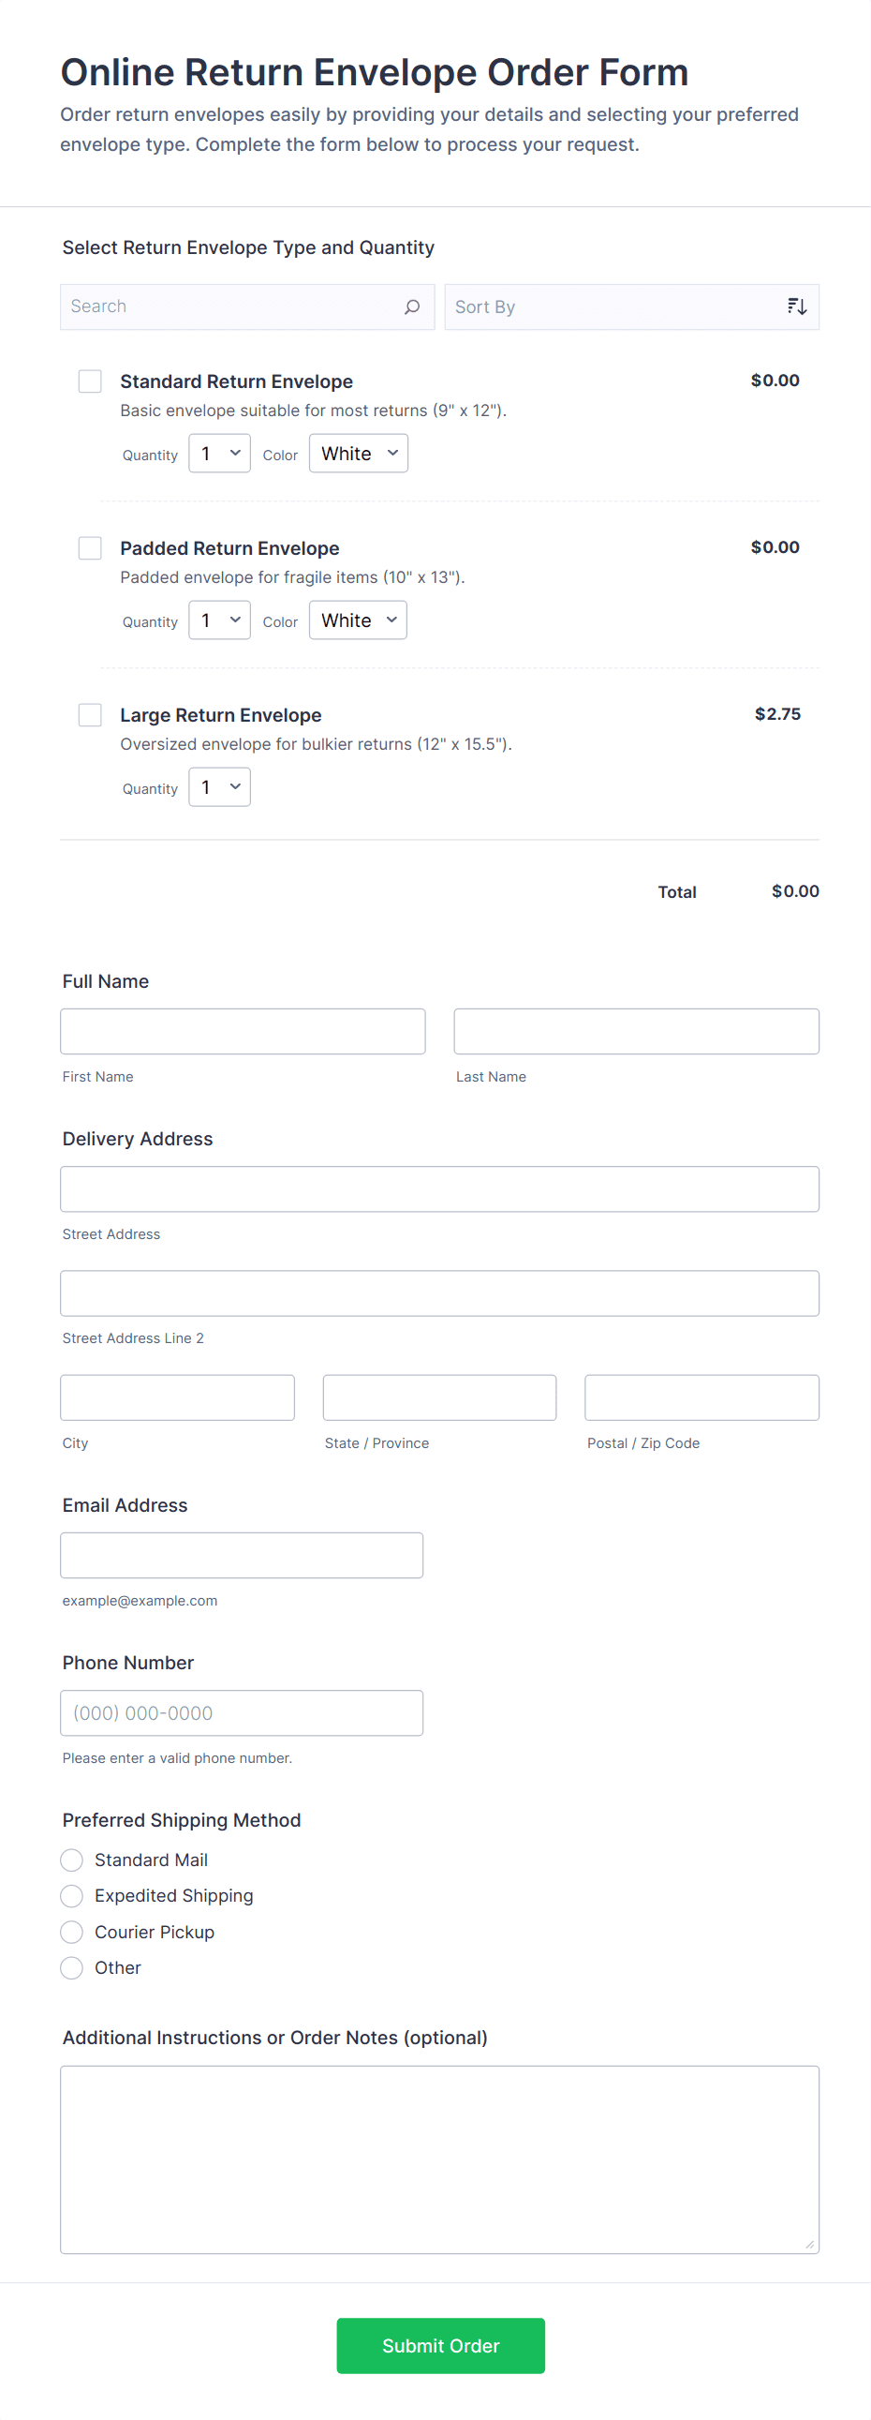Open the Standard envelope color selector
This screenshot has height=2420, width=871.
(x=358, y=453)
